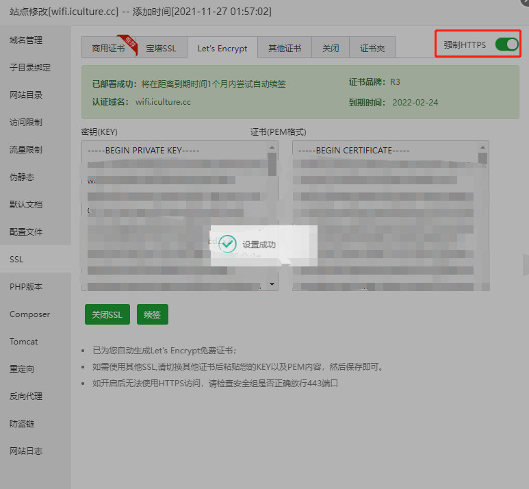Image resolution: width=529 pixels, height=489 pixels.
Task: Switch to the 宝塔SSL tab
Action: click(x=162, y=48)
